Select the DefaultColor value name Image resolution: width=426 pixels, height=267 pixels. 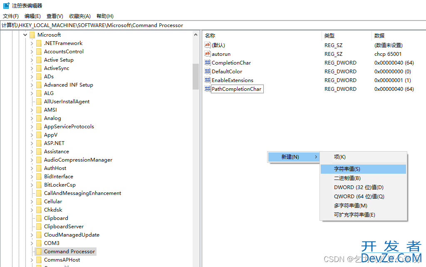[x=227, y=72]
